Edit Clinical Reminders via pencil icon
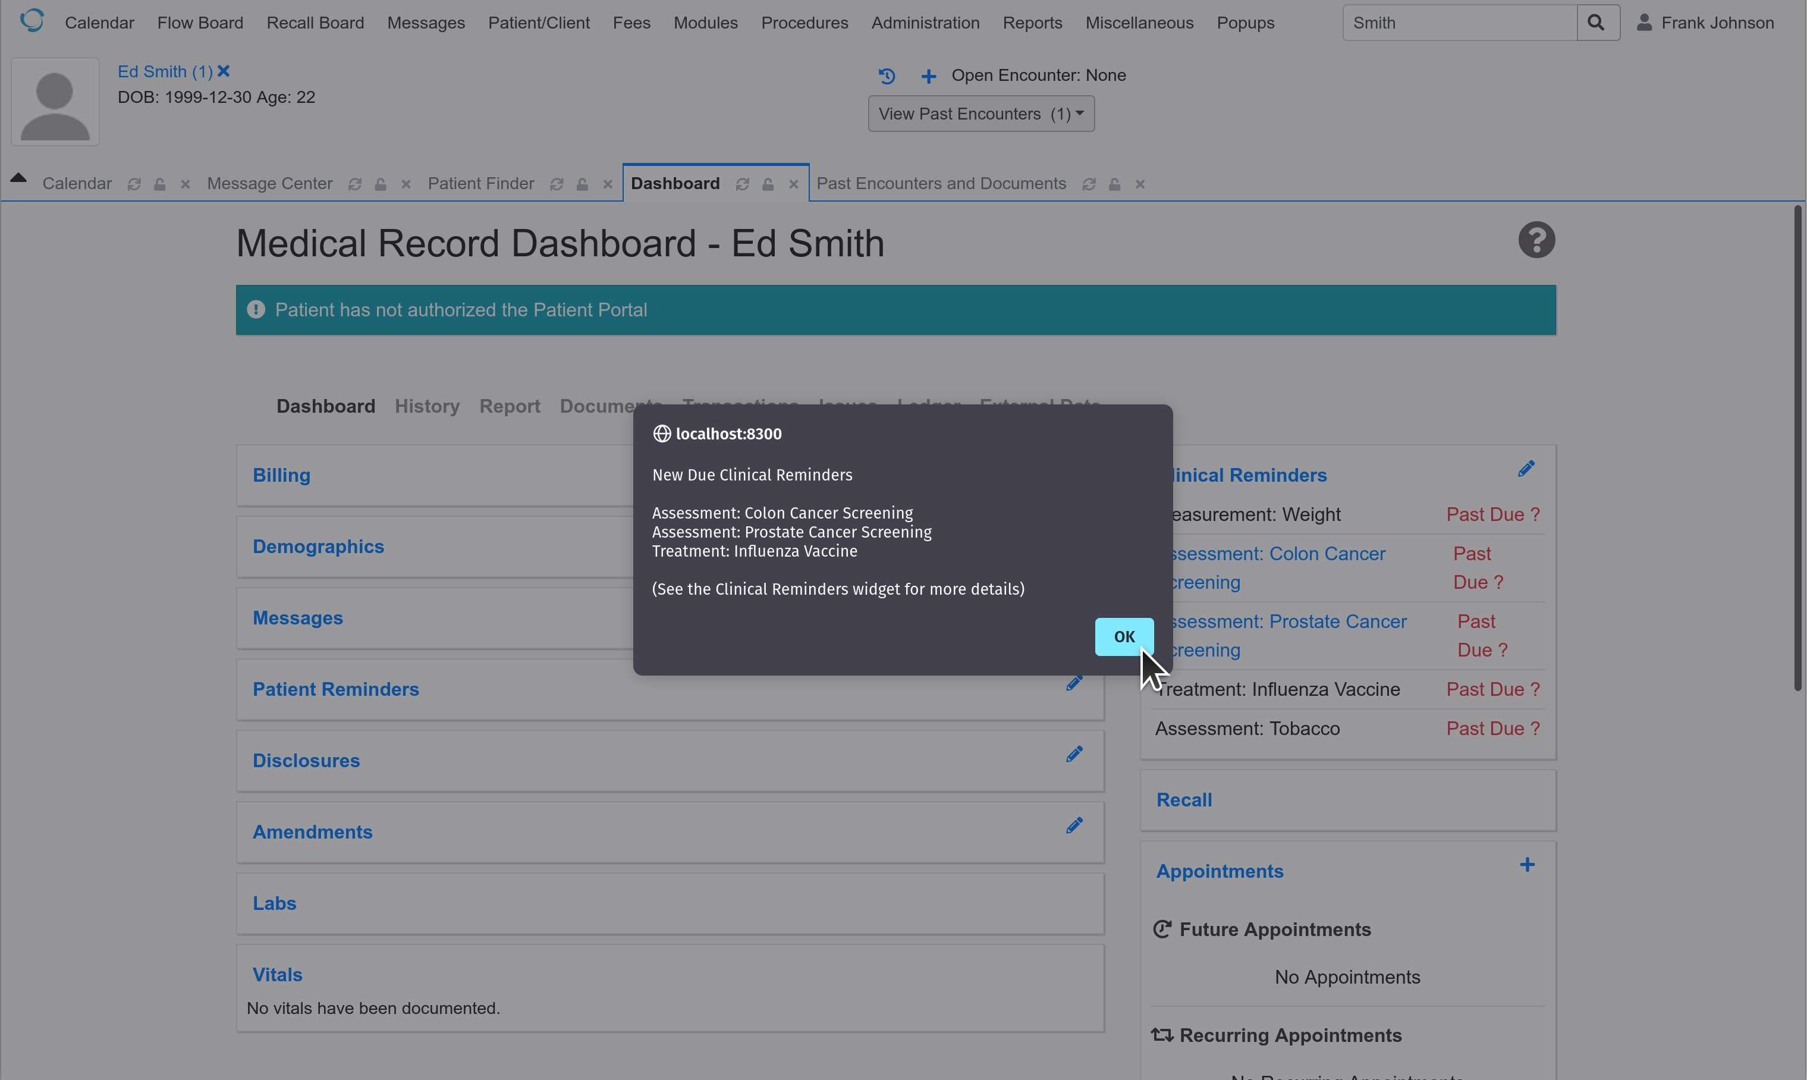The height and width of the screenshot is (1080, 1807). click(1526, 469)
